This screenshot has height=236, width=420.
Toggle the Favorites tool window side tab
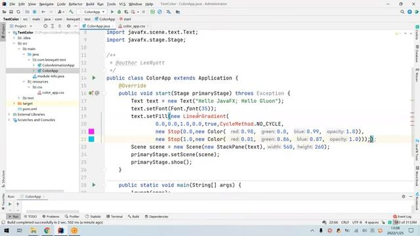[x=3, y=201]
